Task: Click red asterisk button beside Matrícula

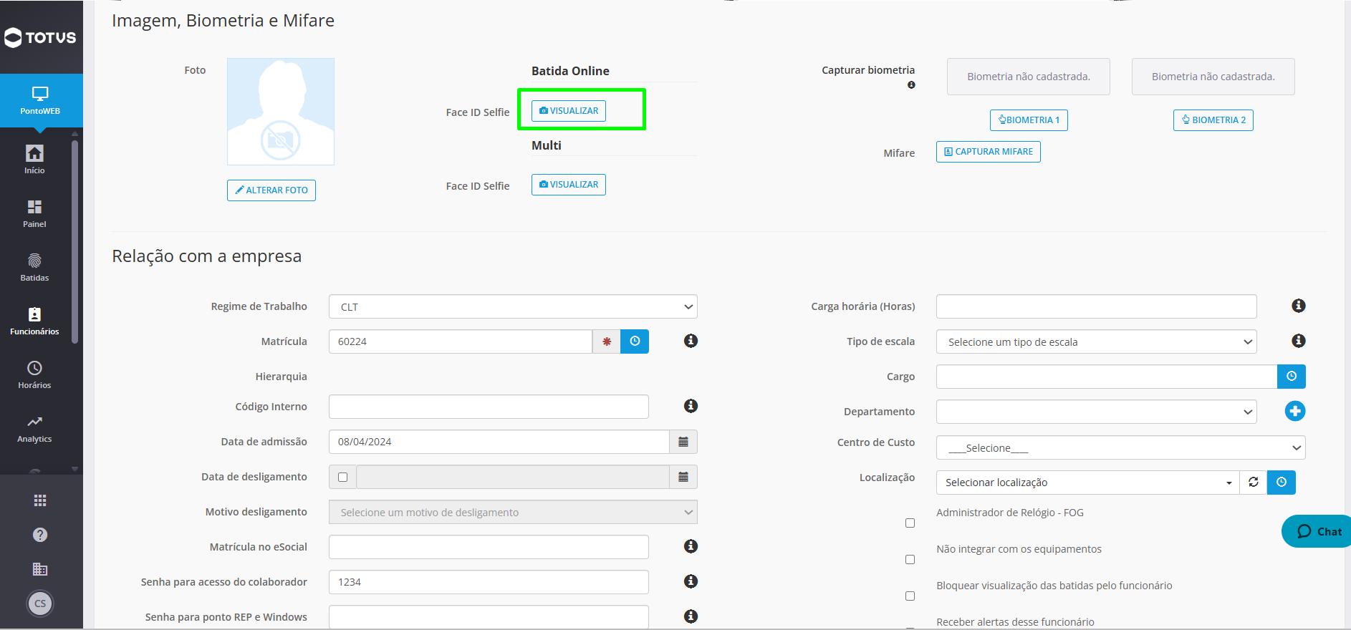Action: [607, 341]
